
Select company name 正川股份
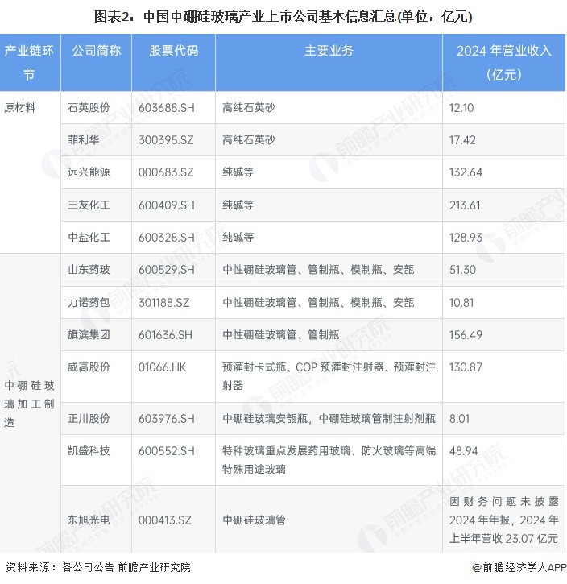point(89,419)
